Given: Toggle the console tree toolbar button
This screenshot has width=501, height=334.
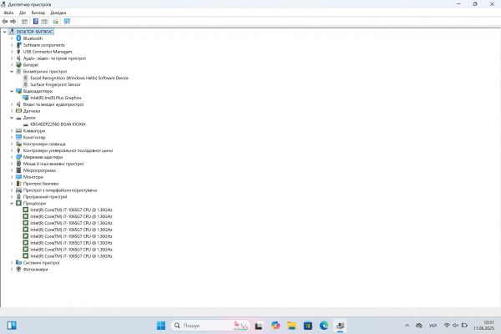Looking at the screenshot, I should point(24,22).
